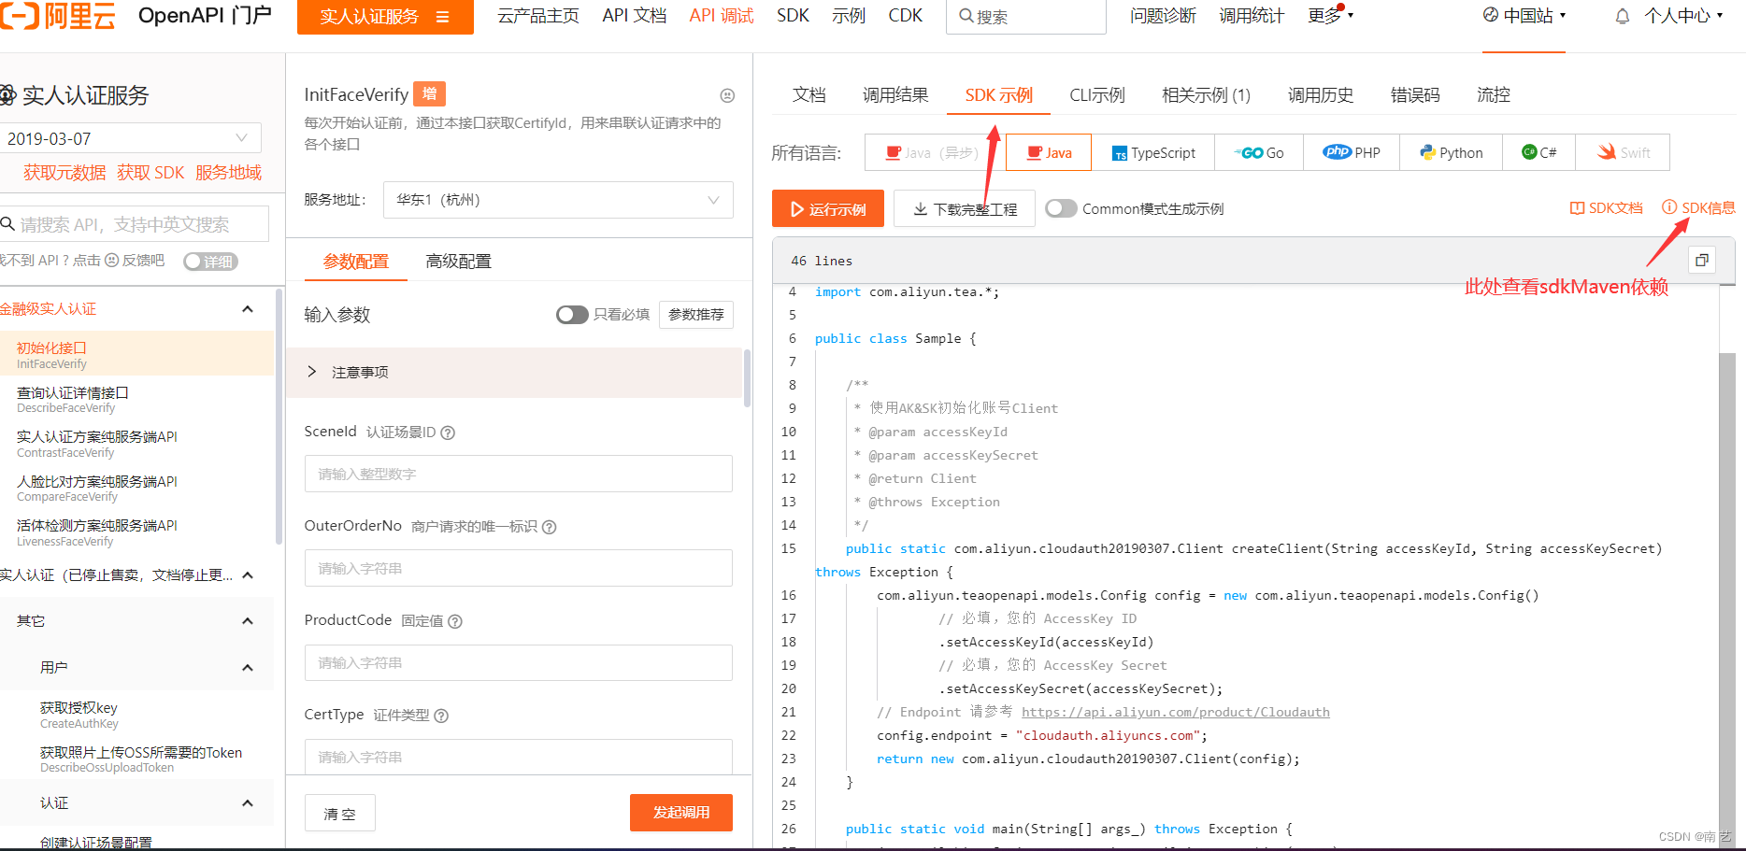The height and width of the screenshot is (851, 1746).
Task: Click the 服务地域 link
Action: pyautogui.click(x=228, y=173)
